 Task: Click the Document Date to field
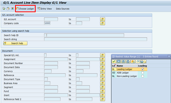point(83,67)
